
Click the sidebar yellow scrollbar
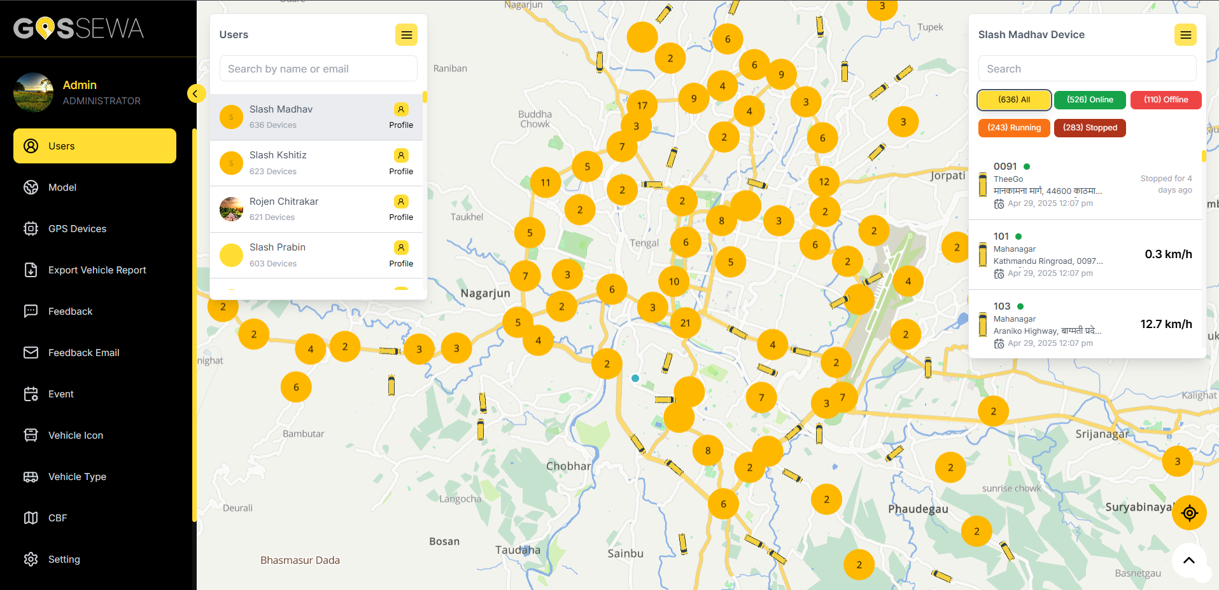(x=194, y=326)
